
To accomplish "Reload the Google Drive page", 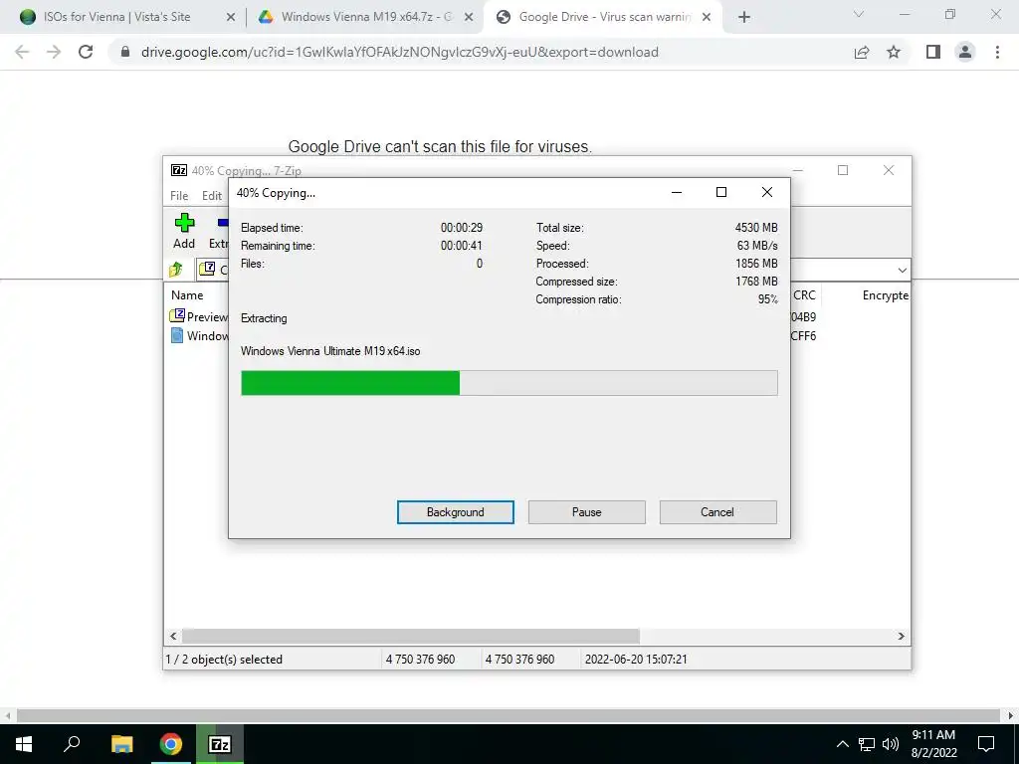I will [x=86, y=52].
